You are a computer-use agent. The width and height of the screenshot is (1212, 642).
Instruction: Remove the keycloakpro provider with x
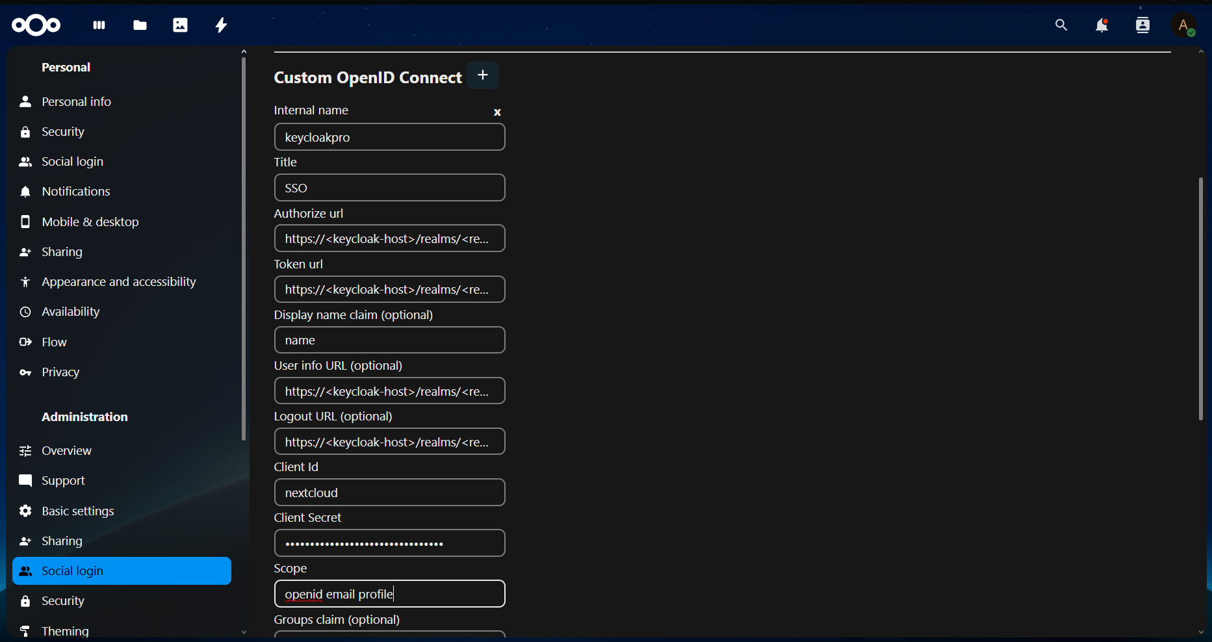tap(498, 112)
